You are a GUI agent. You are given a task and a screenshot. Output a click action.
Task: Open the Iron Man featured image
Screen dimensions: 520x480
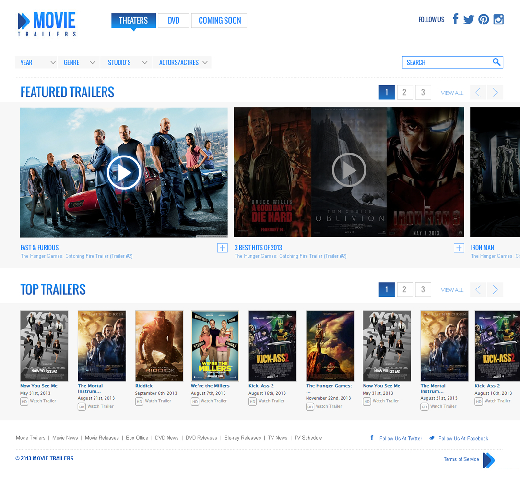[x=495, y=172]
